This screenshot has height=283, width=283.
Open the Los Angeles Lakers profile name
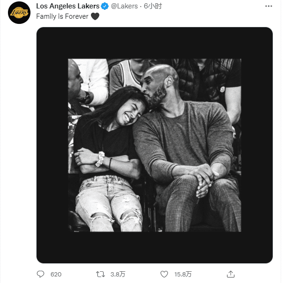68,6
